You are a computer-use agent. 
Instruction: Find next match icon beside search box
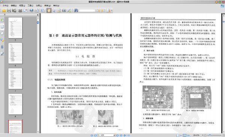click(103, 10)
